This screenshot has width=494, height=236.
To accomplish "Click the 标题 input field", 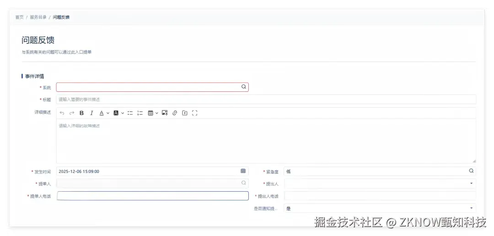I will pyautogui.click(x=266, y=100).
